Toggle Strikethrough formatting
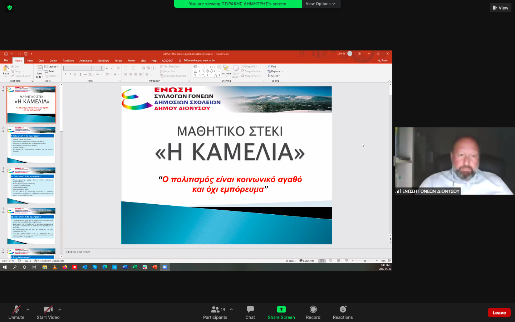This screenshot has width=515, height=322. (85, 74)
